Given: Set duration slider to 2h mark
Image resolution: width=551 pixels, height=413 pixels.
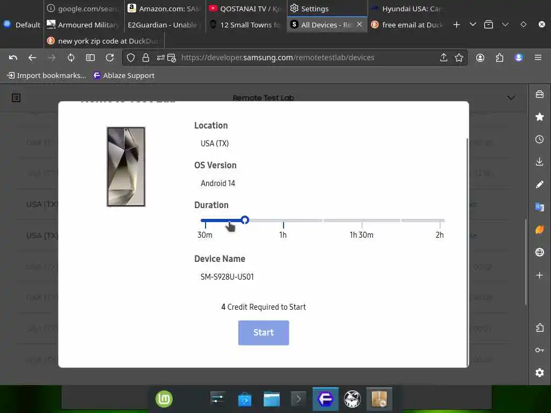Looking at the screenshot, I should click(440, 221).
